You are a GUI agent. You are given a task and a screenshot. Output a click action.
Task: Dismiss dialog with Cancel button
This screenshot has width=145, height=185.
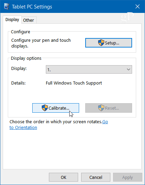(96, 177)
